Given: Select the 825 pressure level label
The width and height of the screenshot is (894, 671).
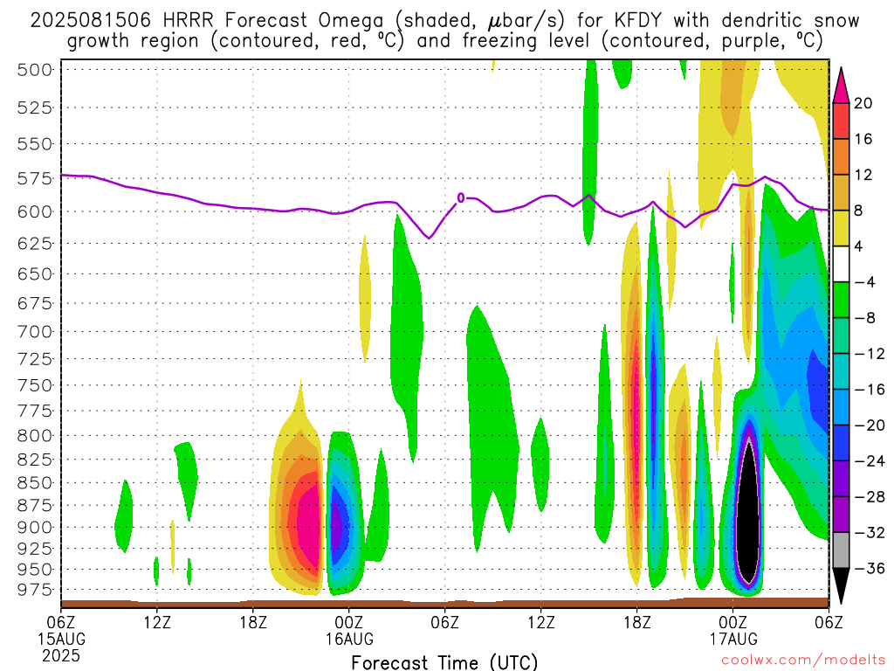Looking at the screenshot, I should click(x=35, y=460).
